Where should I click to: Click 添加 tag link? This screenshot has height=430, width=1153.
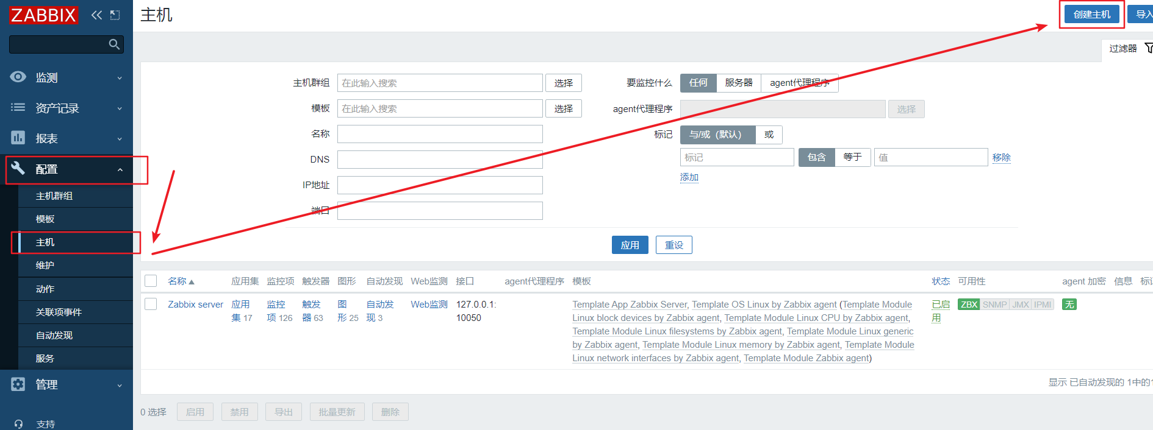(689, 177)
